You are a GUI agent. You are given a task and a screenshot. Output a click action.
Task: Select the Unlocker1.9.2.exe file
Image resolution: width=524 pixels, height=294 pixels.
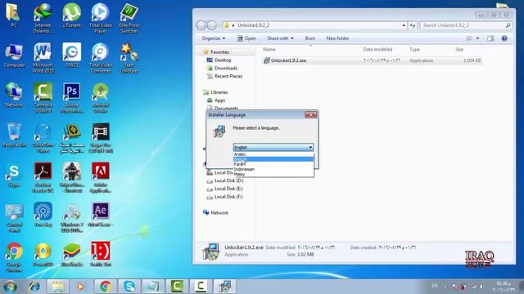click(372, 60)
